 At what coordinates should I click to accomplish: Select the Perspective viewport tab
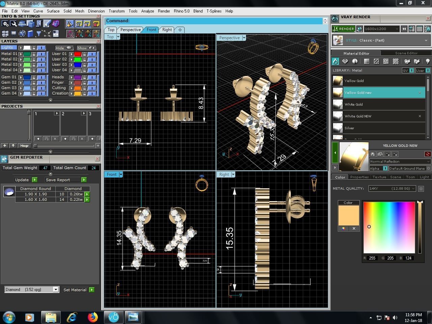[130, 30]
